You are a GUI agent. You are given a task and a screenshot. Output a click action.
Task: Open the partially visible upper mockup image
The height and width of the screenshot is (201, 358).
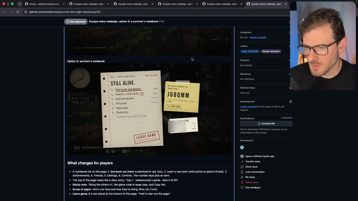[x=149, y=41]
